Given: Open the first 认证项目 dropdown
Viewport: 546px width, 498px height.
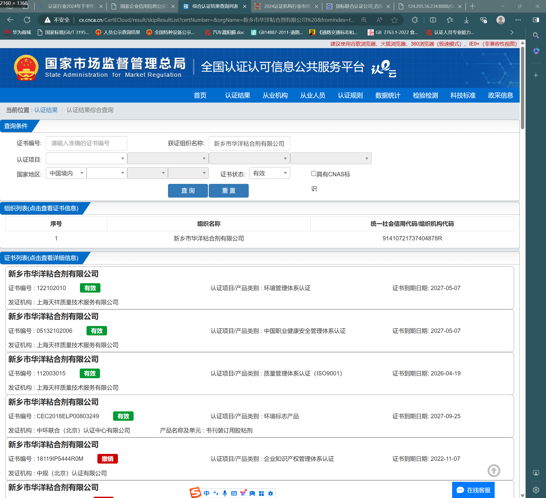Looking at the screenshot, I should tap(86, 158).
